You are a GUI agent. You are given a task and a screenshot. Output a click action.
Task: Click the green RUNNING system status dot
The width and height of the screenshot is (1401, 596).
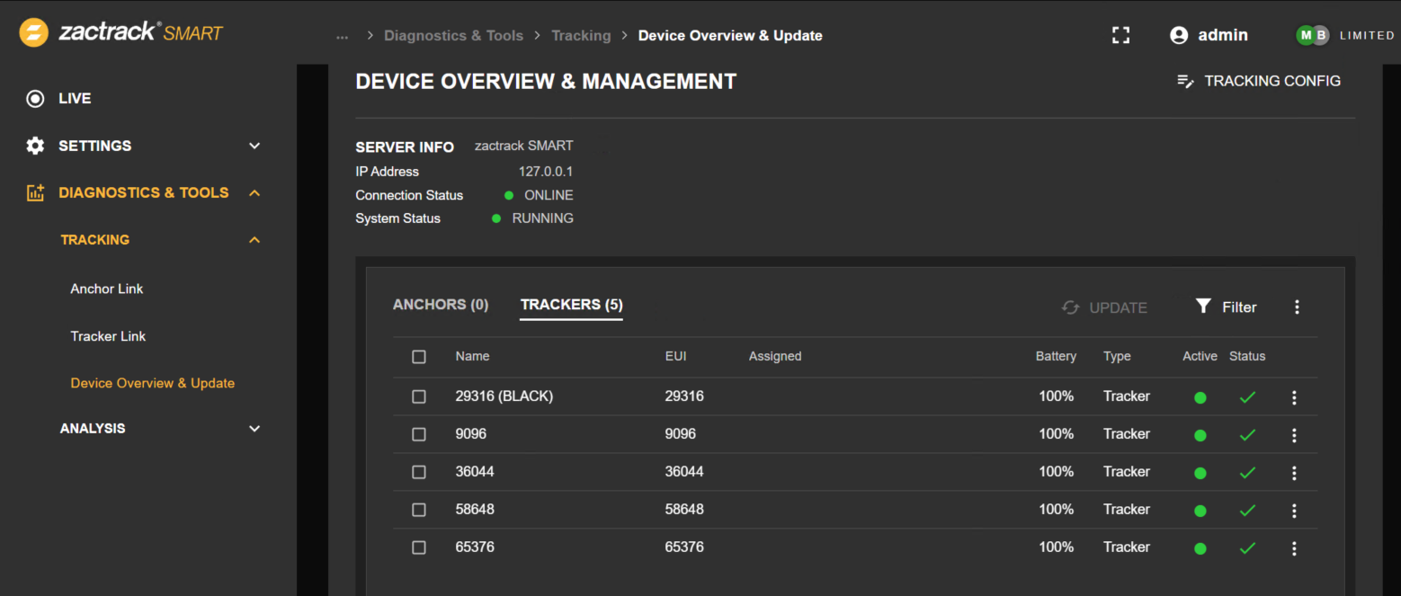[x=496, y=218]
